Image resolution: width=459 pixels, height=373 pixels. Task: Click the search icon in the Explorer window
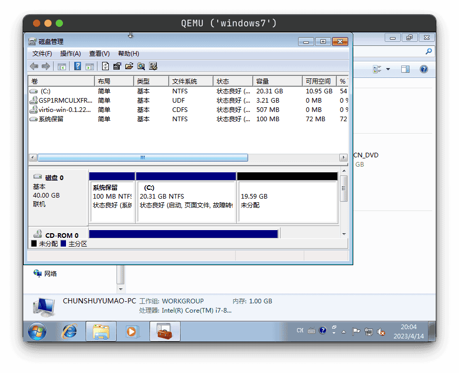(x=429, y=52)
